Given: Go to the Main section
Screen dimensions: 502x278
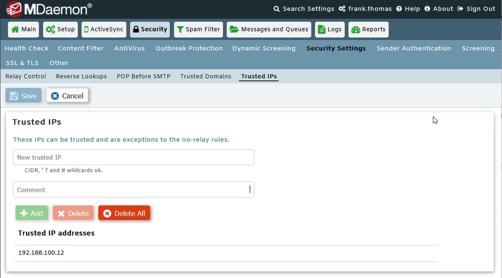Looking at the screenshot, I should click(24, 30).
